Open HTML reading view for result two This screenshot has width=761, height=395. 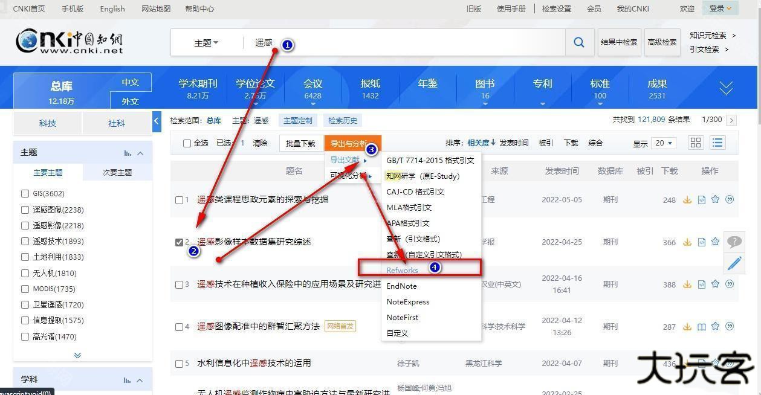pyautogui.click(x=701, y=242)
